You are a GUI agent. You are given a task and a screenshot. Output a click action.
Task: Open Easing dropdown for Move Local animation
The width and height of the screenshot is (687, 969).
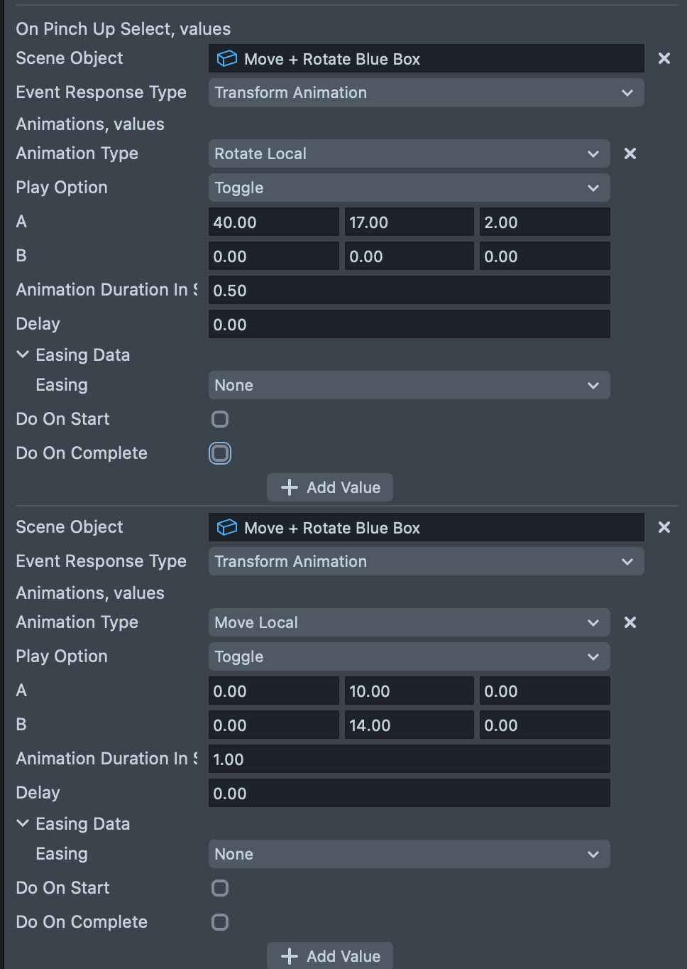(x=409, y=854)
